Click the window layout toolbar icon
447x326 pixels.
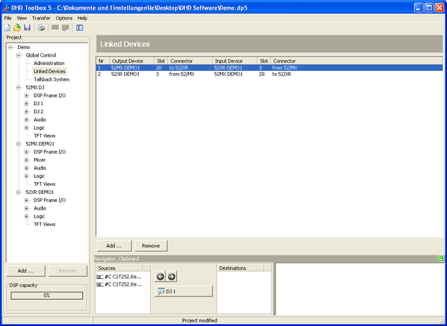tap(80, 28)
